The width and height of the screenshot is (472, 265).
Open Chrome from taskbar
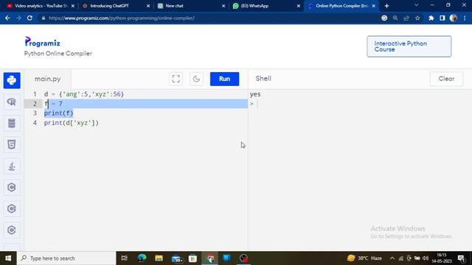point(210,258)
